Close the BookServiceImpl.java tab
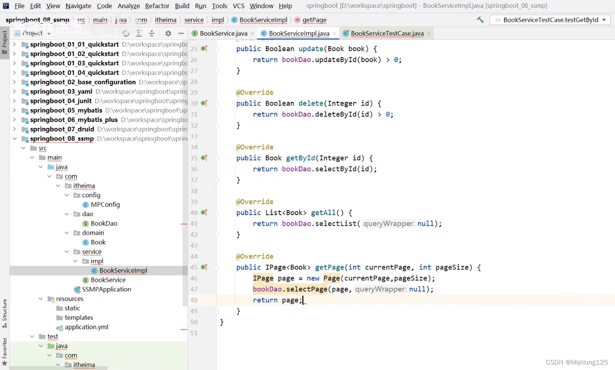The image size is (615, 370). 334,33
